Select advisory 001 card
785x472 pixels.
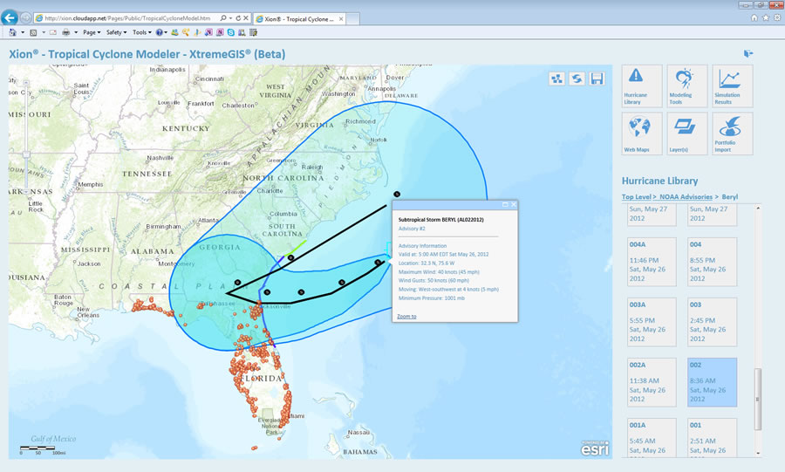(712, 437)
